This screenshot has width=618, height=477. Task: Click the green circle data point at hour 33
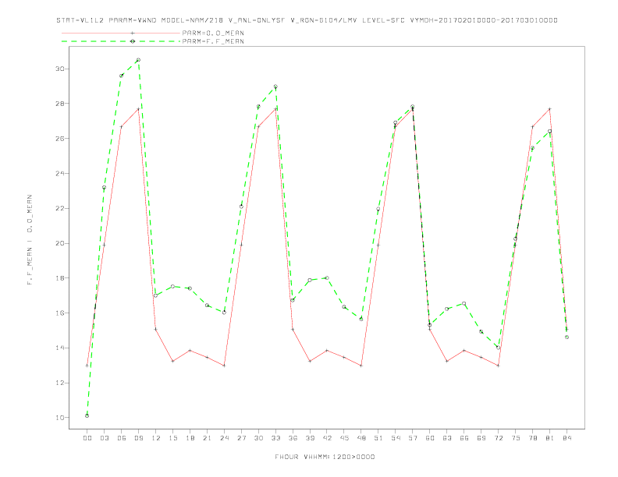coord(275,87)
